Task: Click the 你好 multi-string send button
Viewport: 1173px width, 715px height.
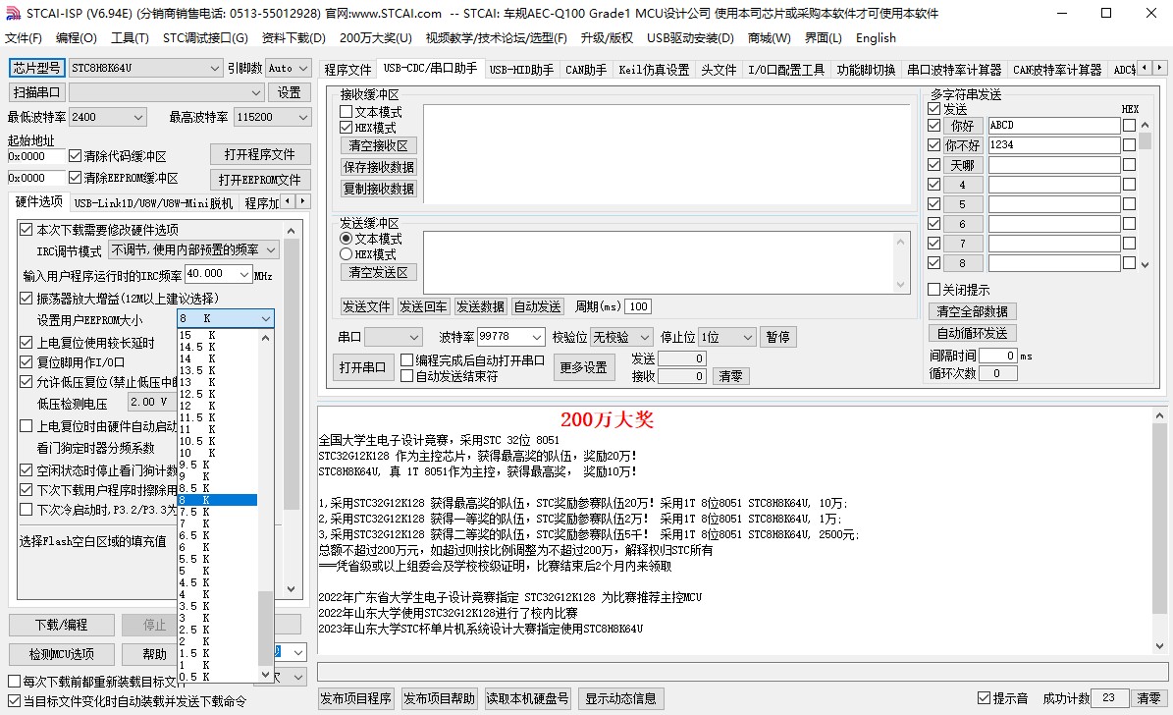Action: (963, 125)
